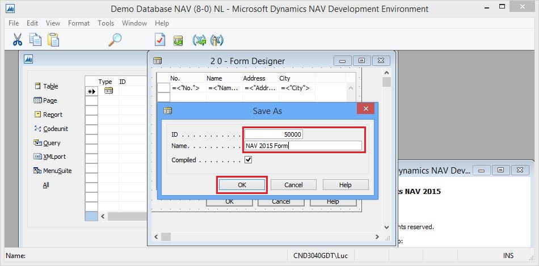Click the Type column header in Object Designer

point(105,82)
